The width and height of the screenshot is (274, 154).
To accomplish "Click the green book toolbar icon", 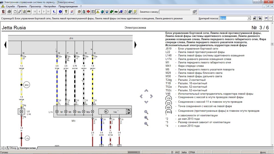I will (x=112, y=12).
